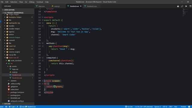Click the index.html HTML5 icon

tap(9, 89)
